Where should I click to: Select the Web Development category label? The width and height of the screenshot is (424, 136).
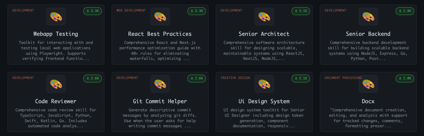(131, 11)
